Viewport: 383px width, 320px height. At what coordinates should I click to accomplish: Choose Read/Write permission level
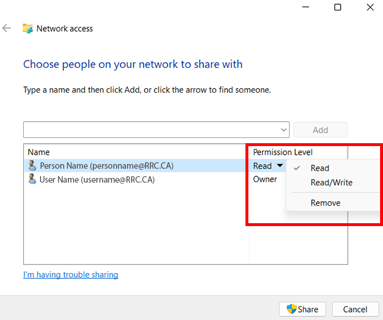(x=331, y=183)
